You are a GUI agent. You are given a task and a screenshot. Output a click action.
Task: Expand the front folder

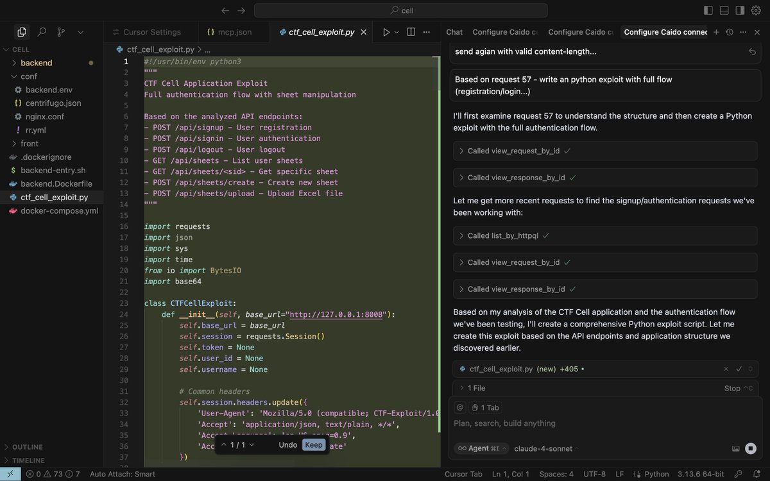(x=51, y=144)
